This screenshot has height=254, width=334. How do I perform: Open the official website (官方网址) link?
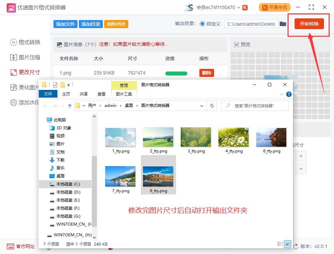21,247
